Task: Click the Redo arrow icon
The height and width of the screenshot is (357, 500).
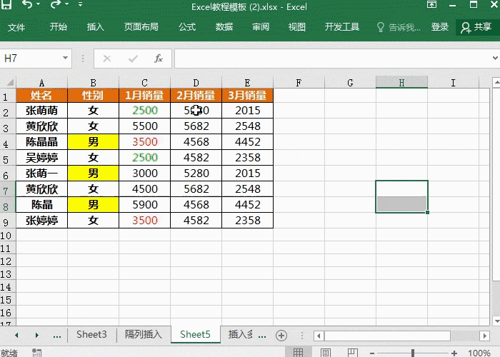Action: (x=55, y=4)
